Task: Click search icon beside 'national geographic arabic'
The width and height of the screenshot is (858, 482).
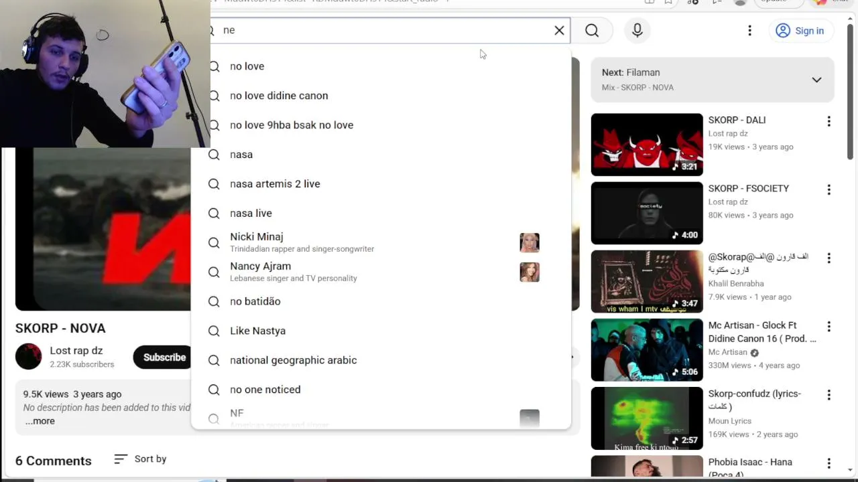Action: tap(214, 360)
